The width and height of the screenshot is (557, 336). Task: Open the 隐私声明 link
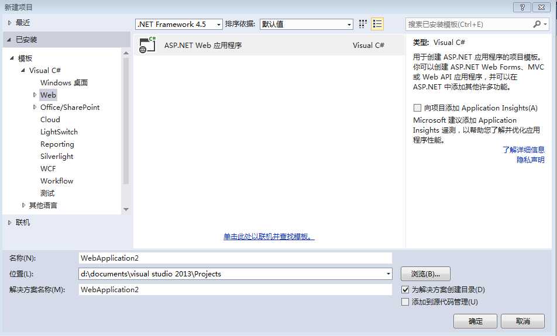tap(531, 160)
